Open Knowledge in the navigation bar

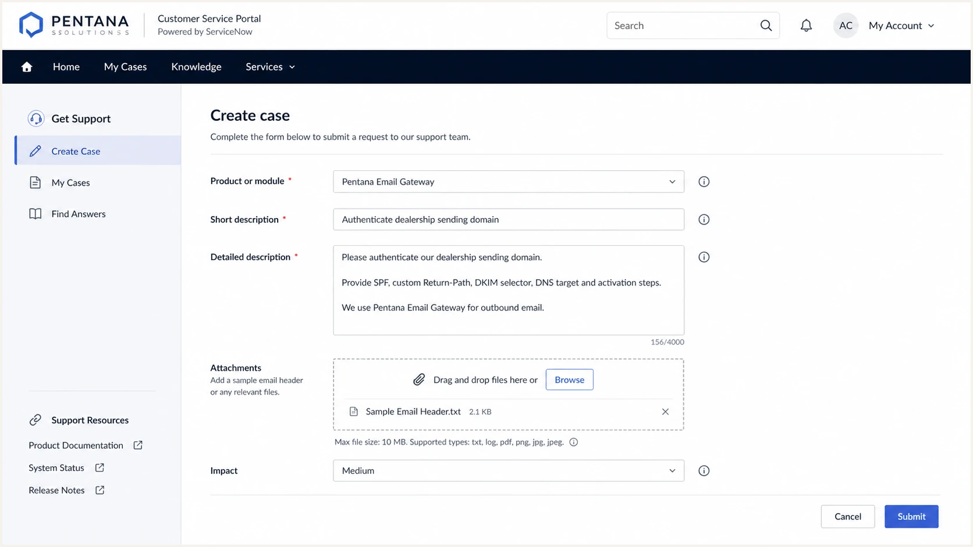(196, 67)
